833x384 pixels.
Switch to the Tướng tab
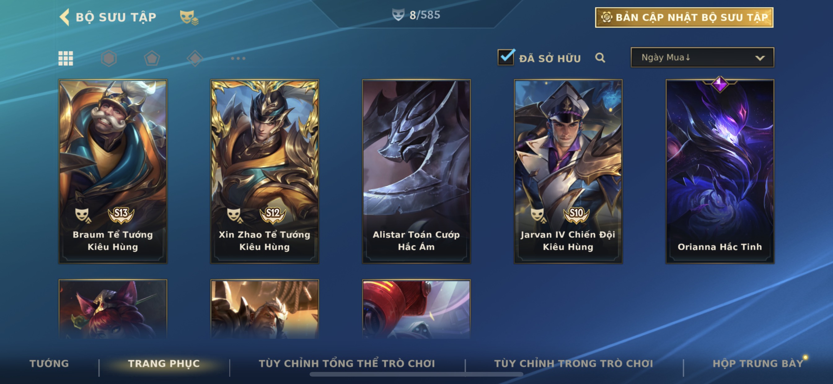[x=49, y=363]
